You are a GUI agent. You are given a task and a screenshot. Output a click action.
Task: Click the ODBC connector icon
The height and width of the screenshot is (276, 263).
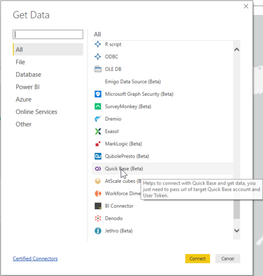[x=98, y=56]
